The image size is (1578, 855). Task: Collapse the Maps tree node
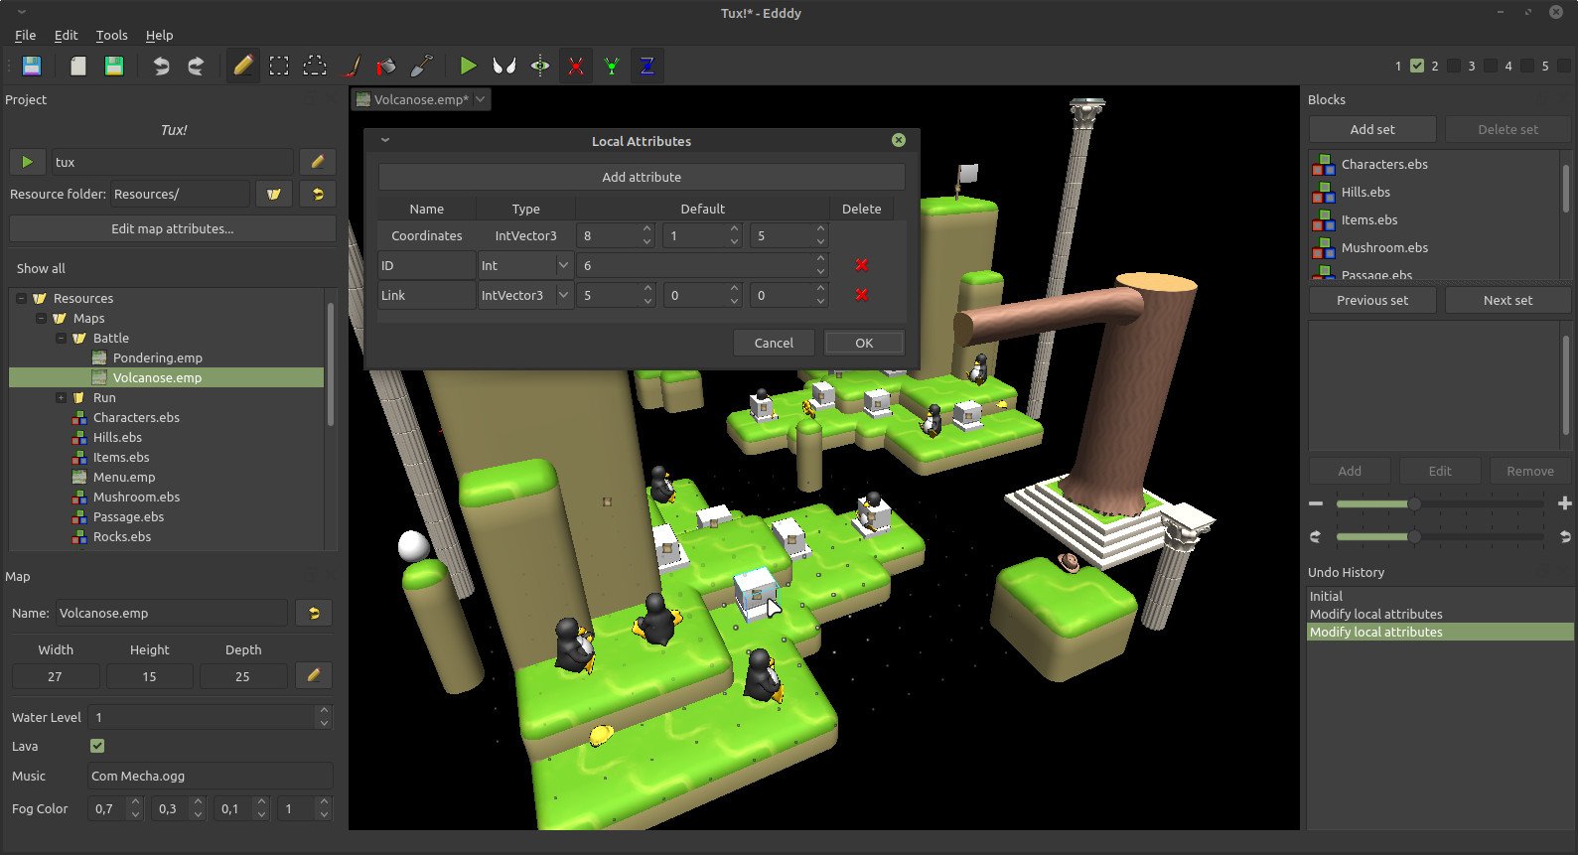pyautogui.click(x=41, y=318)
